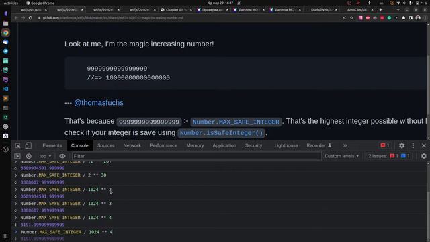430x242 pixels.
Task: Expand the more DevTools tabs chevron
Action: point(345,145)
